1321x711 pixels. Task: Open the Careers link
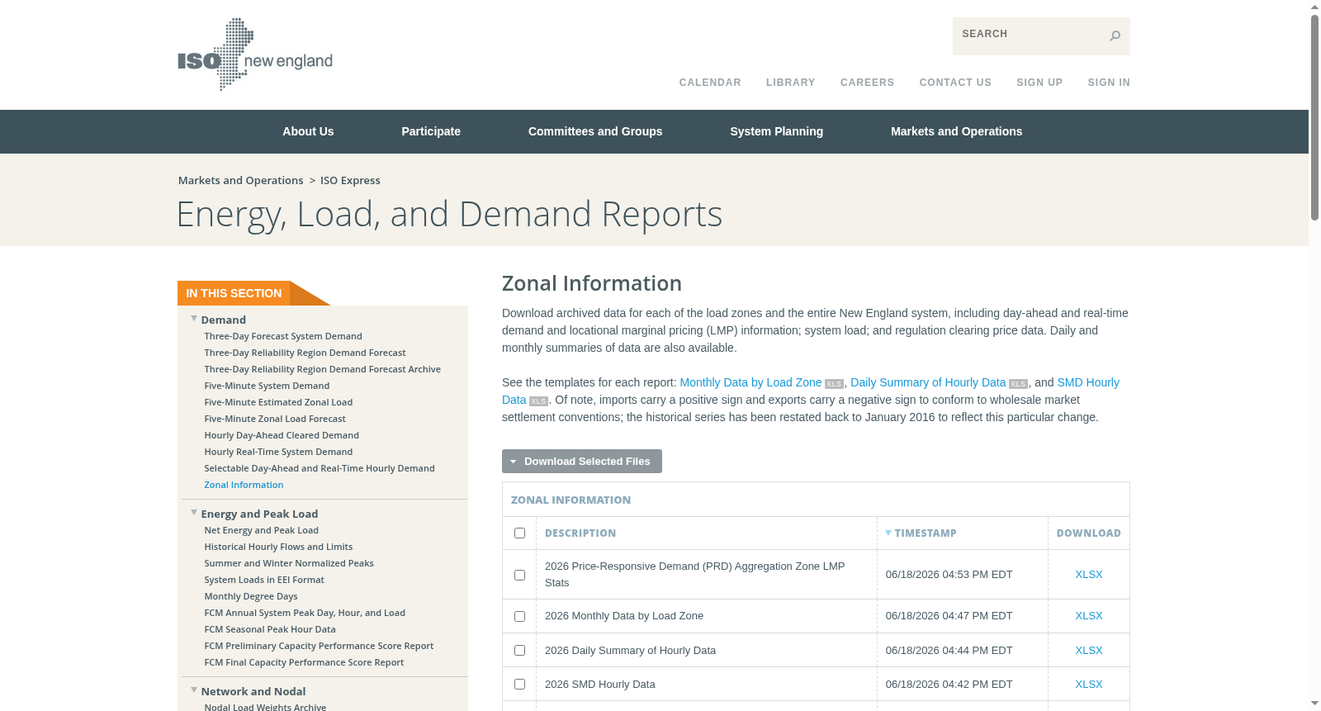click(867, 83)
